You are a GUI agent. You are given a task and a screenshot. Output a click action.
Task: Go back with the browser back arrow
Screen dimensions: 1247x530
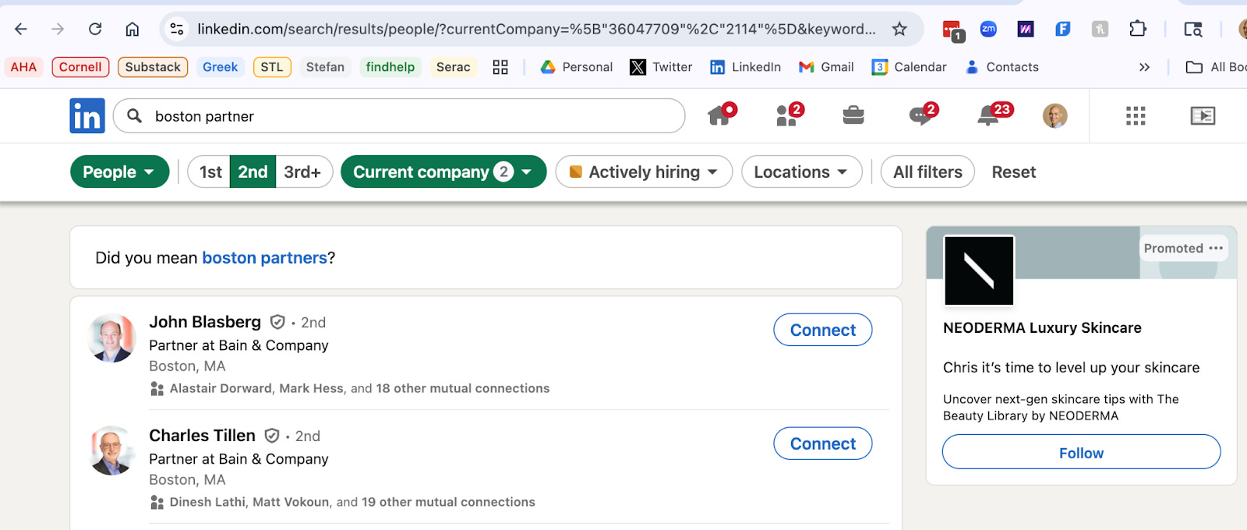point(21,29)
